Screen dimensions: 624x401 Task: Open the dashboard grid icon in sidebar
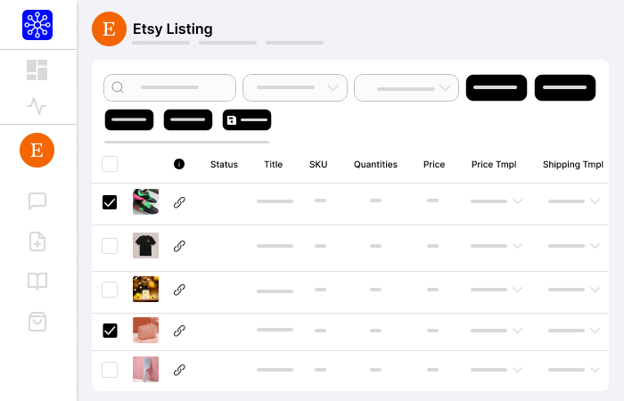(x=37, y=70)
